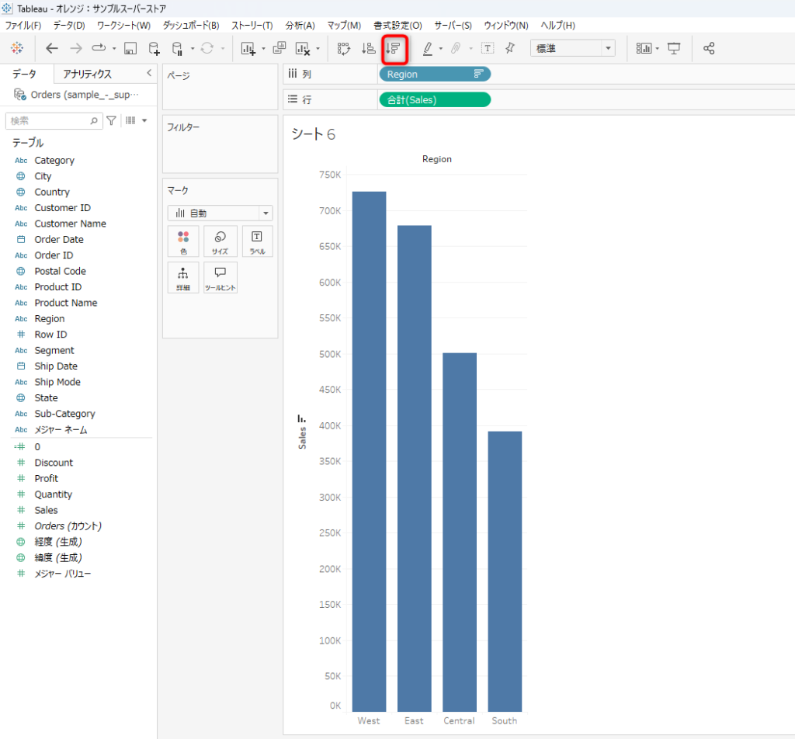Toggle the pin fix axes icon
Image resolution: width=795 pixels, height=739 pixels.
[x=510, y=48]
